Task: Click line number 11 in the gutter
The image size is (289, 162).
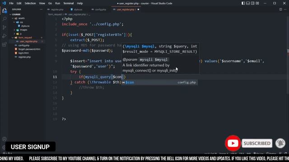Action: point(55,77)
